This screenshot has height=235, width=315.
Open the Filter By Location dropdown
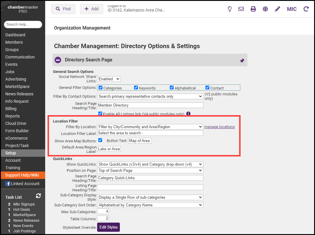pyautogui.click(x=150, y=127)
